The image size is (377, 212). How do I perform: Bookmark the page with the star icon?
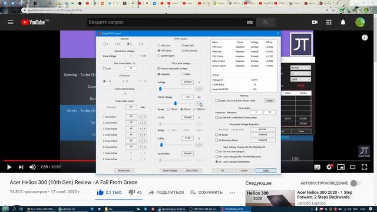point(333,11)
